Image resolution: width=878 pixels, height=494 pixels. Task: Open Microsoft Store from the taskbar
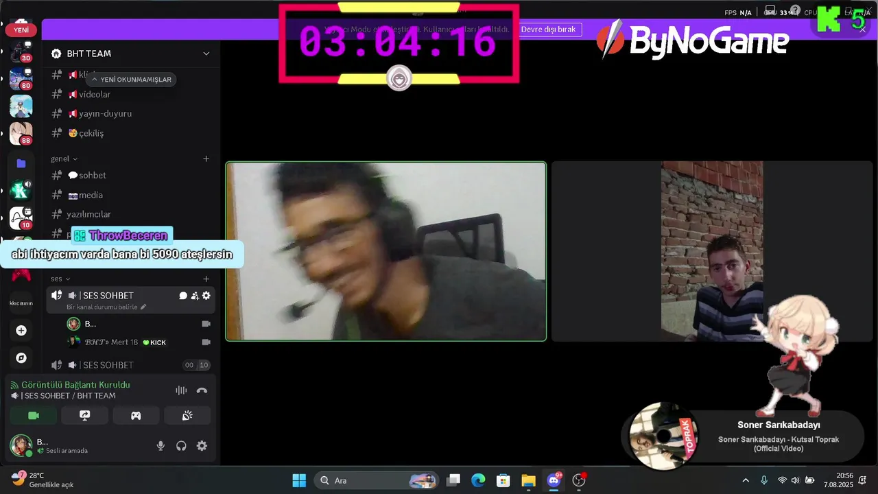pyautogui.click(x=503, y=480)
